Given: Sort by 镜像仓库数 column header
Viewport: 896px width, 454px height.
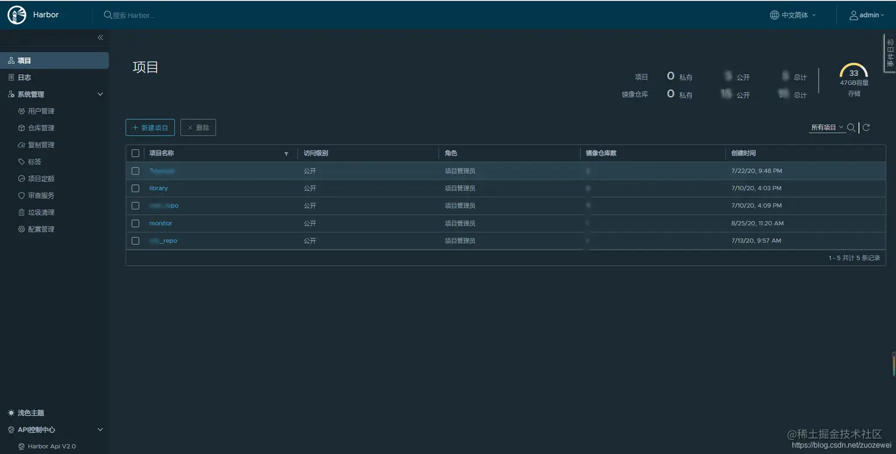Looking at the screenshot, I should click(601, 153).
